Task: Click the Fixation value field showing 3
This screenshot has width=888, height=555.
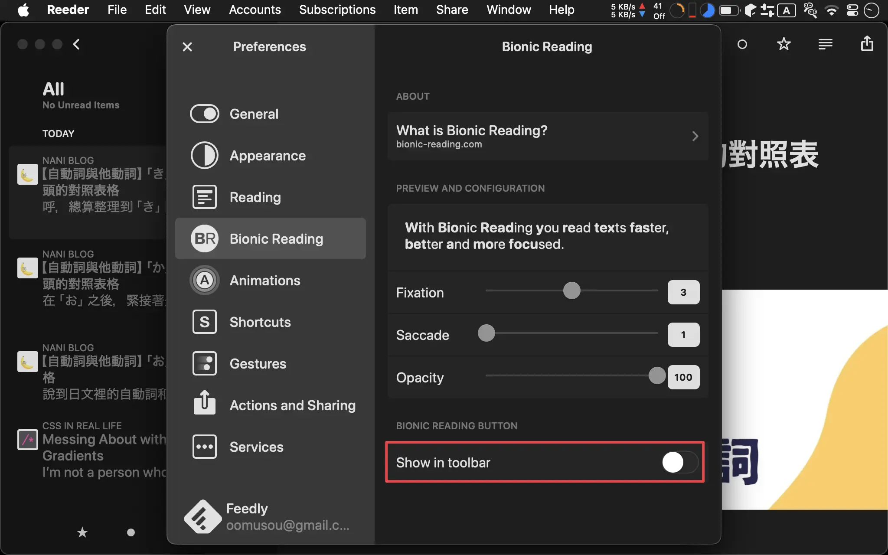Action: [683, 292]
